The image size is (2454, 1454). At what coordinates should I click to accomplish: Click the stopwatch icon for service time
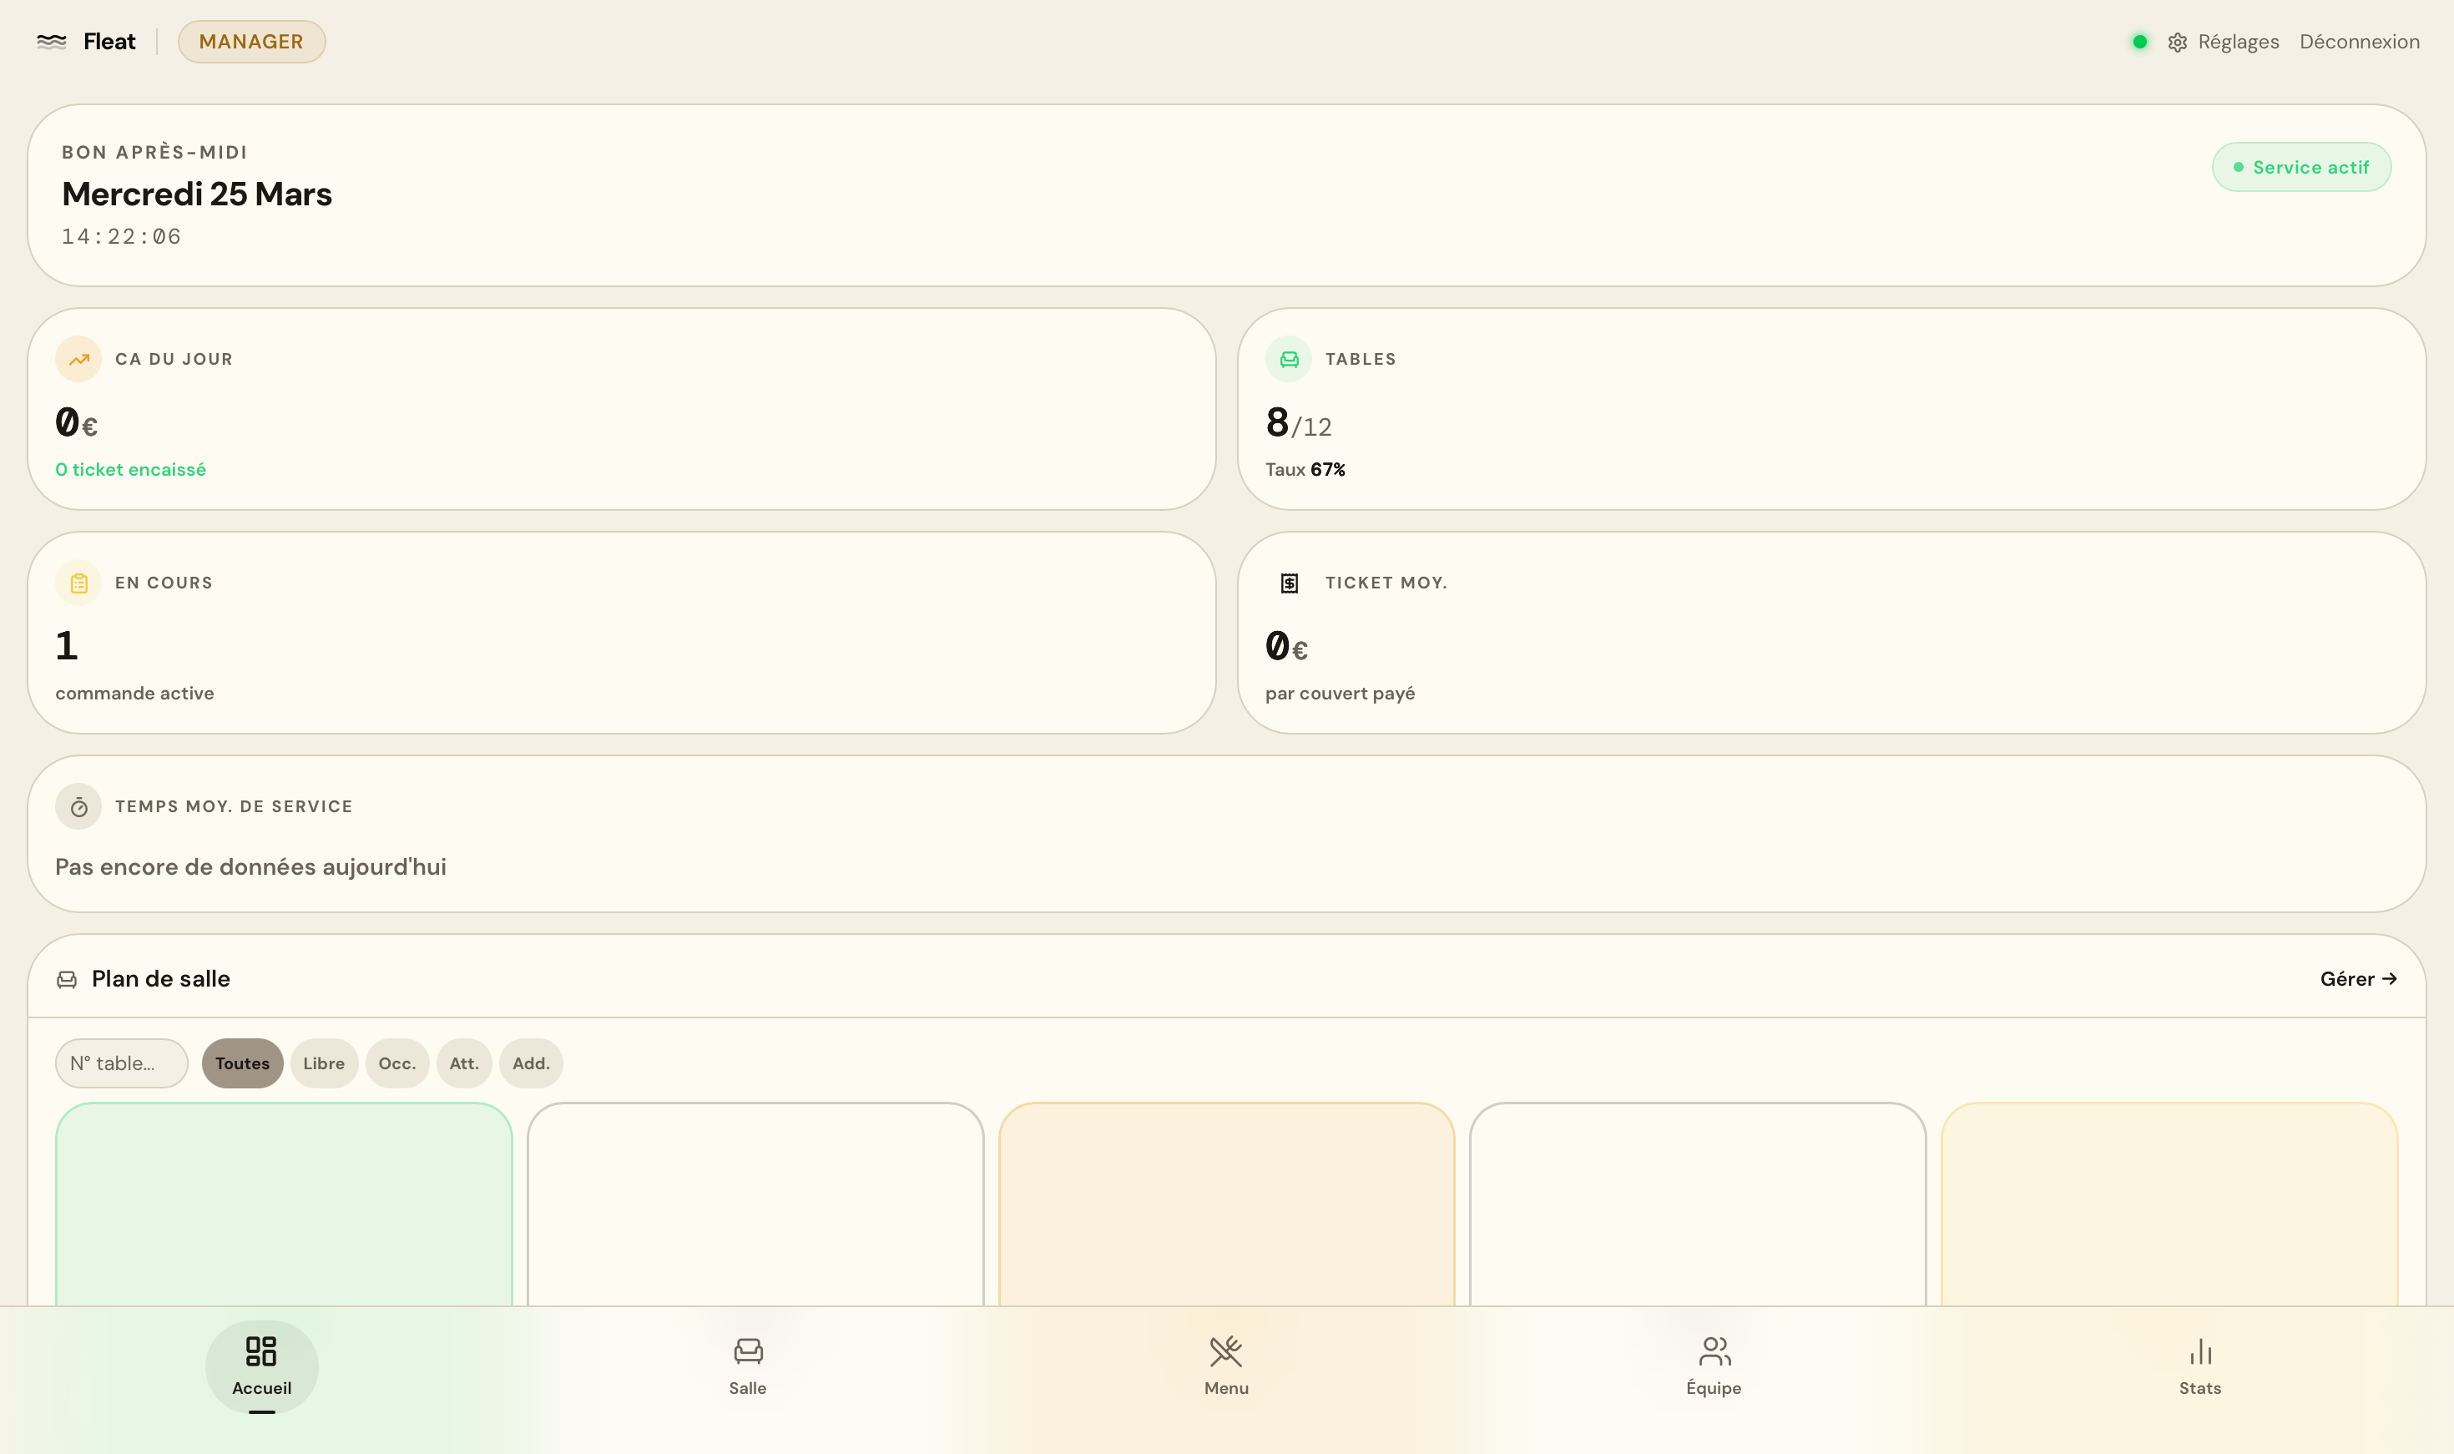click(78, 806)
